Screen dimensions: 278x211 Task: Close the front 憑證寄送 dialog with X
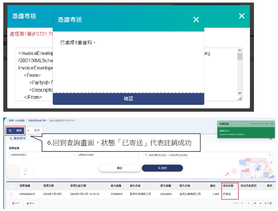(x=196, y=20)
